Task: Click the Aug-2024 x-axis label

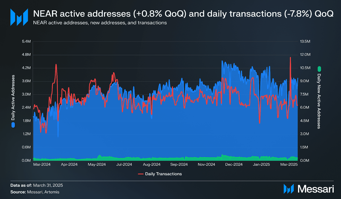Action: tap(152, 164)
